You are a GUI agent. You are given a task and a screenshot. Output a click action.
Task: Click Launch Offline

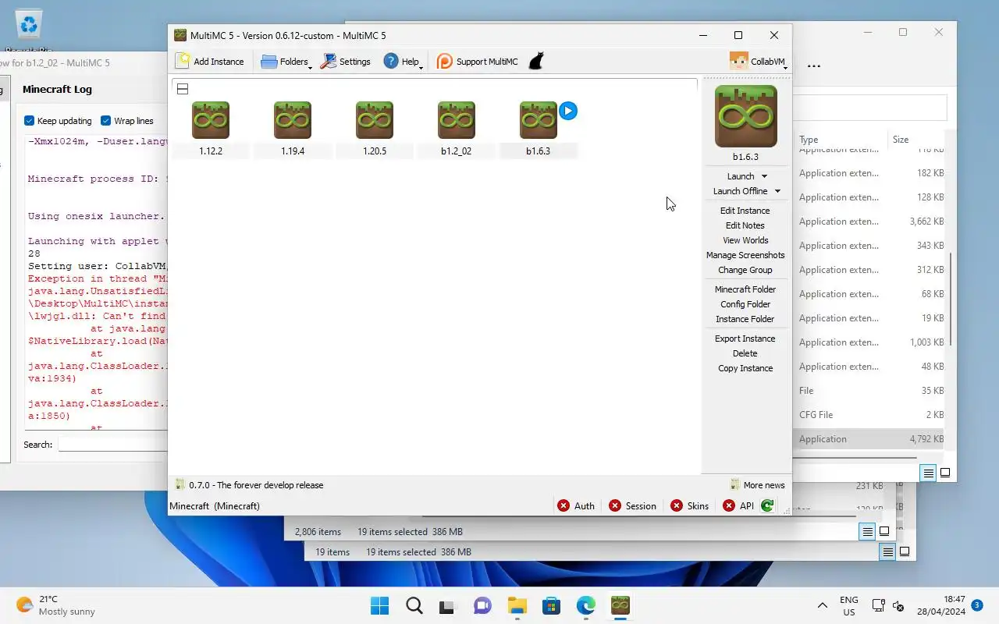click(x=740, y=191)
